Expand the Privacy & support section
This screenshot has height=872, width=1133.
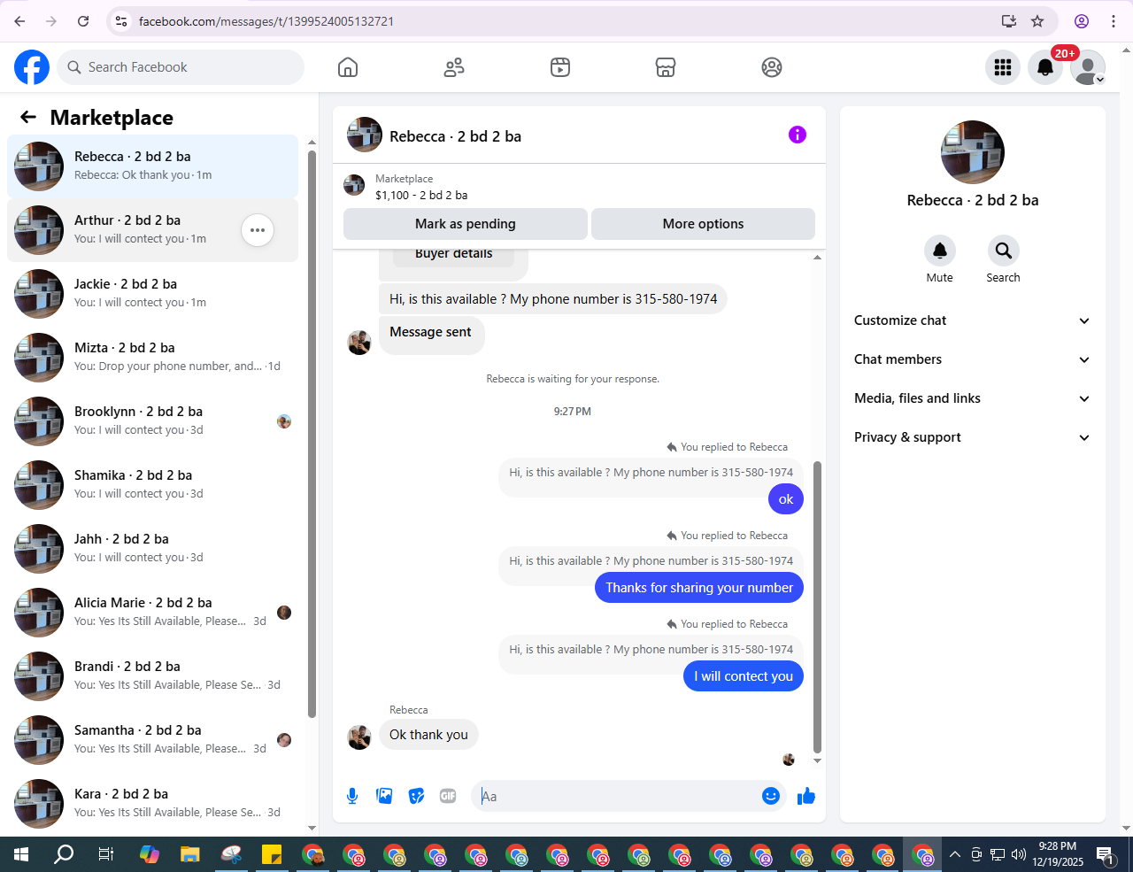coord(972,437)
